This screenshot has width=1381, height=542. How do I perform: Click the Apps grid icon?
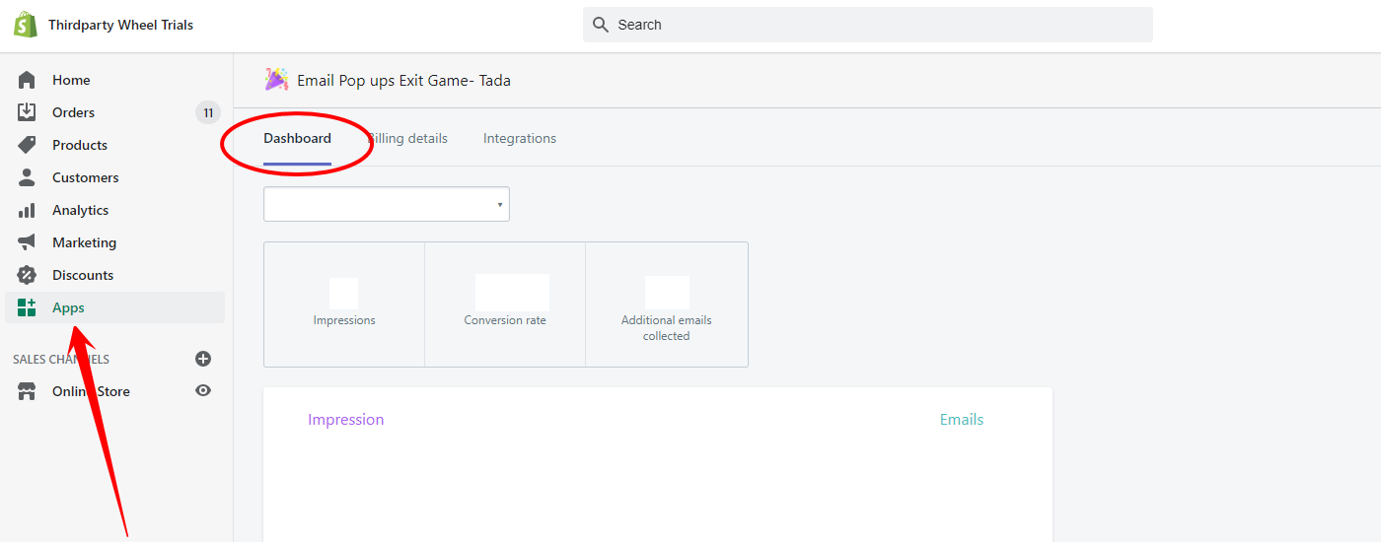pos(27,307)
